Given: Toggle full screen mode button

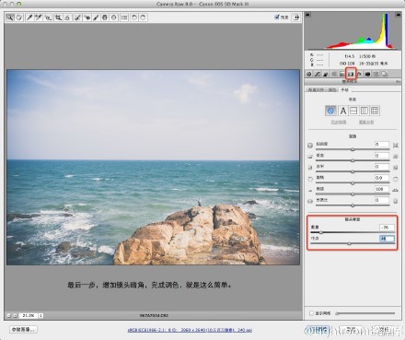Looking at the screenshot, I should tap(295, 18).
